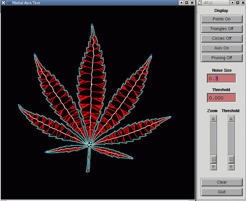Click the pin icon in UI window title
This screenshot has height=201, width=246.
(205, 3)
